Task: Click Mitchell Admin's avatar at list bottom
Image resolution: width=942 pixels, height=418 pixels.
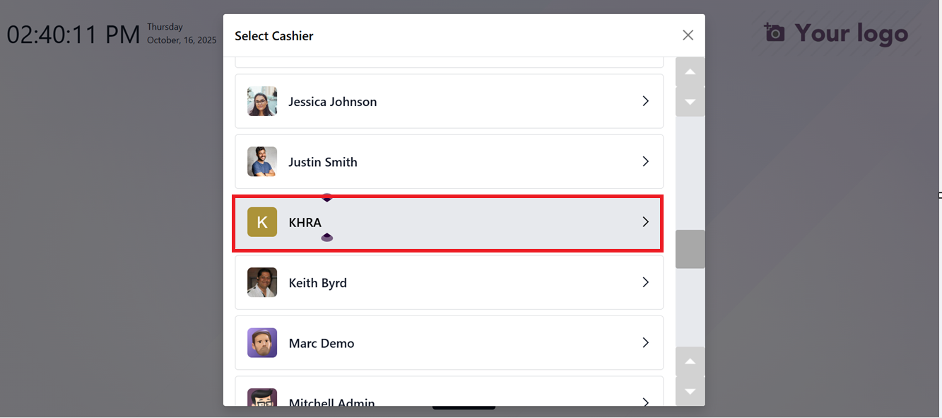Action: (x=262, y=398)
